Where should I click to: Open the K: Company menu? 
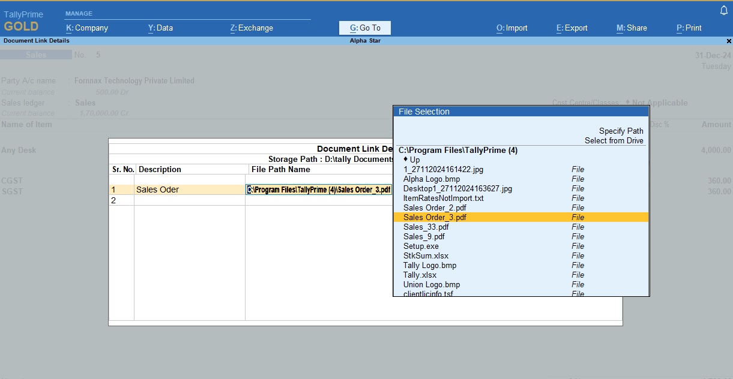point(87,28)
